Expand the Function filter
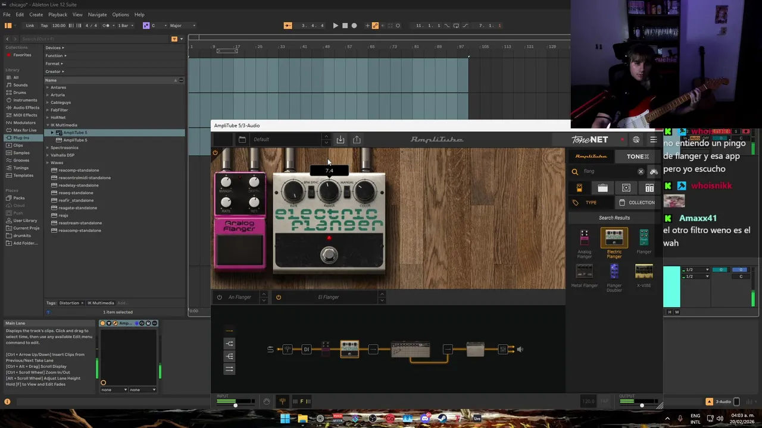The image size is (762, 428). pos(56,55)
